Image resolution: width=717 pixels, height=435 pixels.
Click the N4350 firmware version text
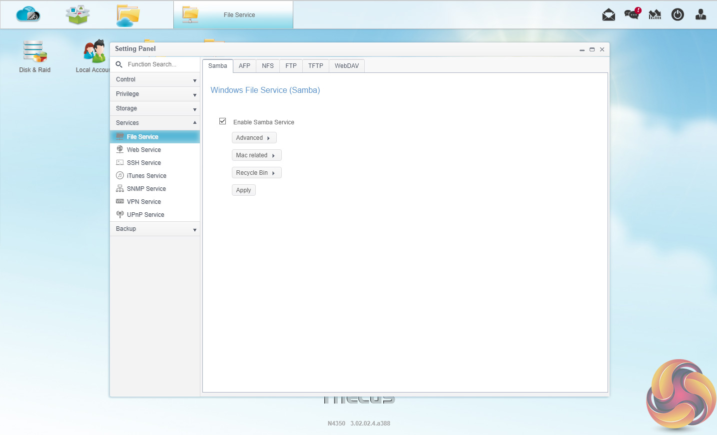[x=359, y=424]
